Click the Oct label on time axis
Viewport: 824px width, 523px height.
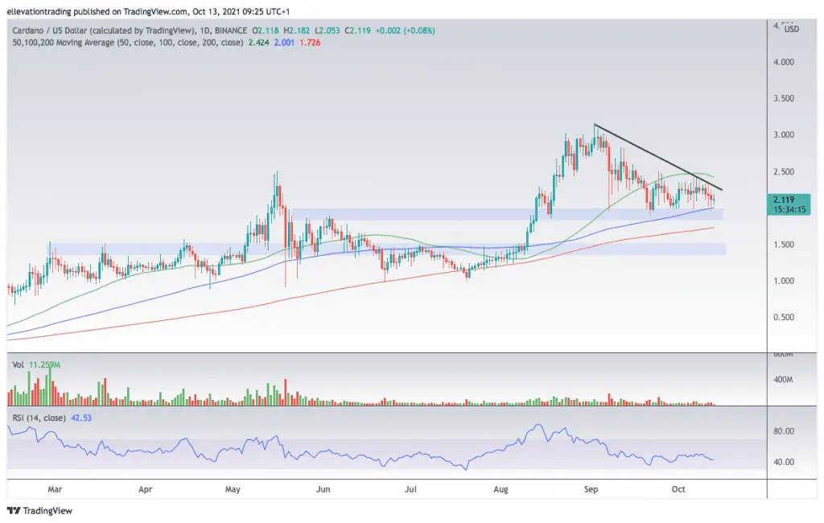678,489
